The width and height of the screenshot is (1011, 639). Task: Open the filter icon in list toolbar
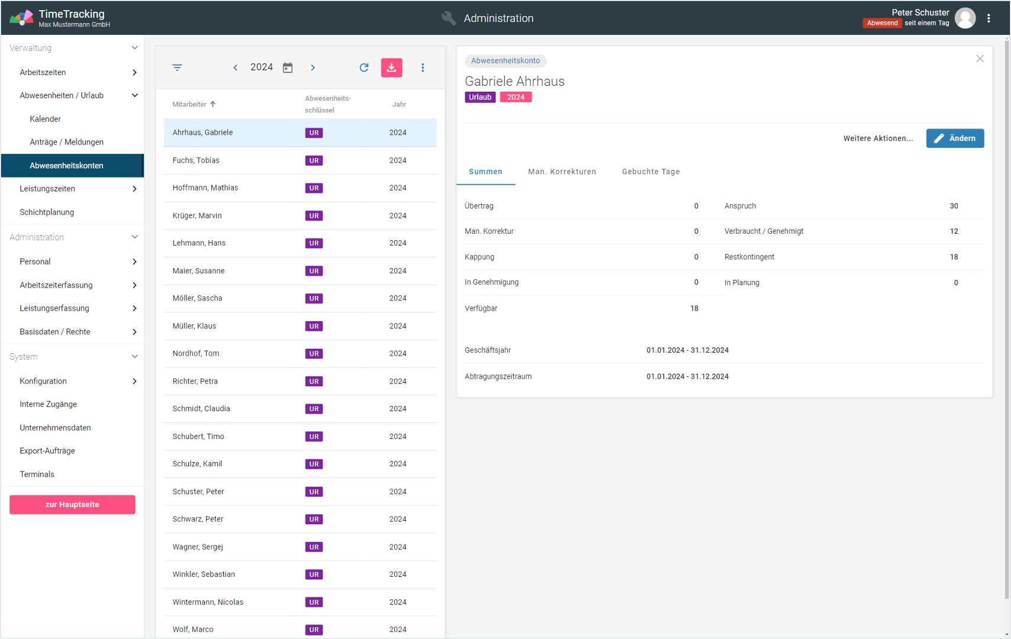point(177,67)
